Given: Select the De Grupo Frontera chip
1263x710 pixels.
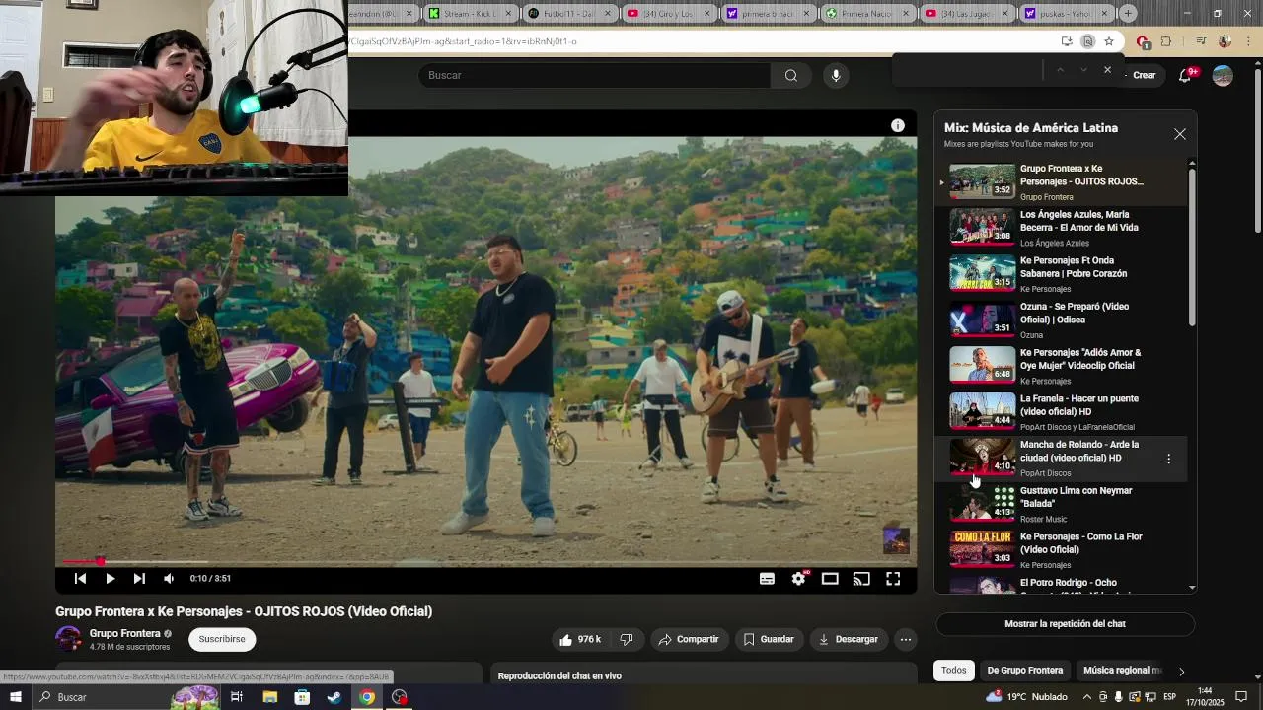Looking at the screenshot, I should tap(1025, 671).
